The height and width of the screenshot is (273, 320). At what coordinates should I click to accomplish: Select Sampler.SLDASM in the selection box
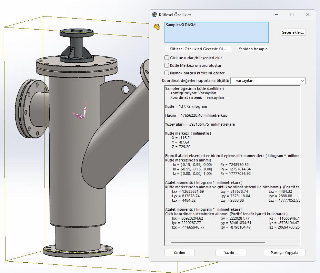pyautogui.click(x=181, y=25)
